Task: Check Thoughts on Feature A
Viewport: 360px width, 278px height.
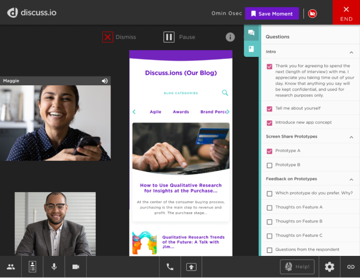Action: (269, 208)
